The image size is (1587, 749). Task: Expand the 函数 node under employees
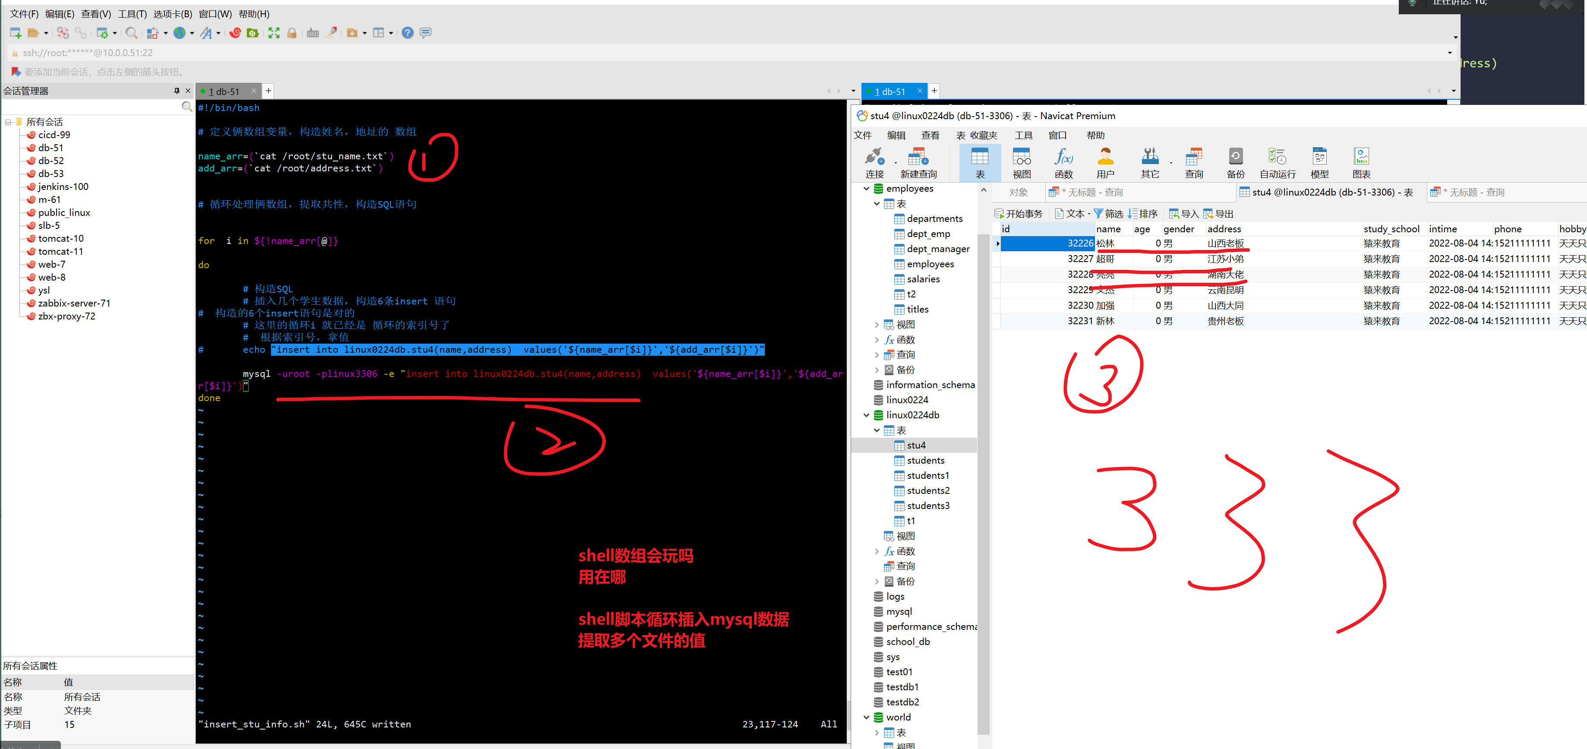click(877, 340)
